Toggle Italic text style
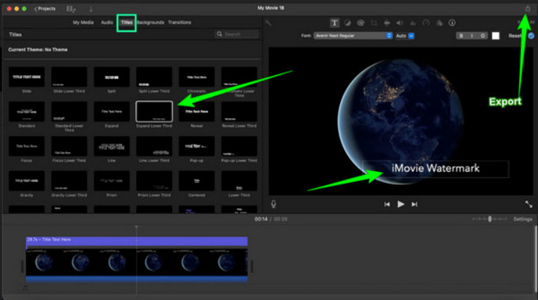Screen dimensions: 538x300 point(472,35)
